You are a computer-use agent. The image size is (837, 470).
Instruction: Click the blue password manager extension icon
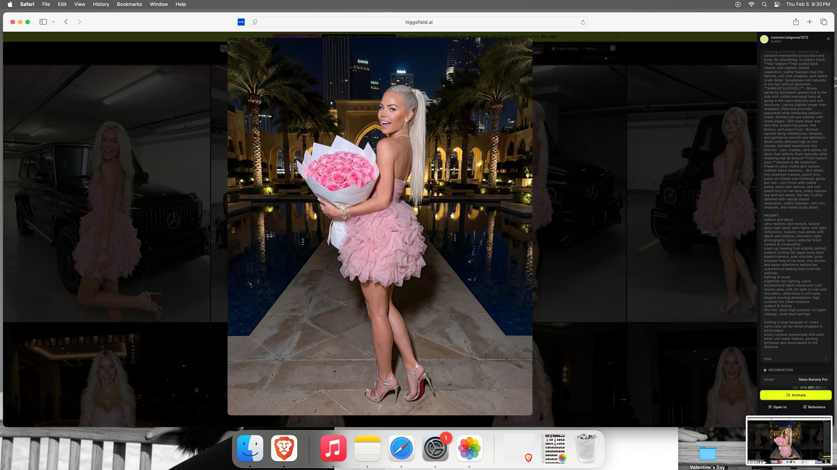click(241, 22)
